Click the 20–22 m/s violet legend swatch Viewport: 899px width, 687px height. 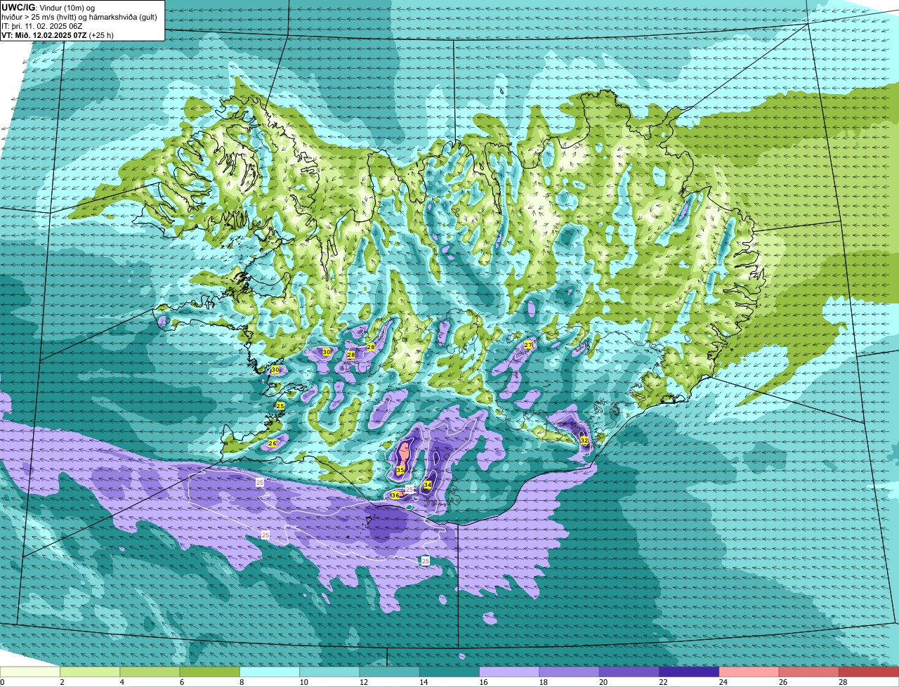coord(629,672)
